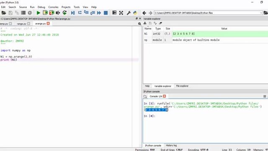This screenshot has width=268, height=151.
Task: Open the Consoles menu
Action: (53, 7)
